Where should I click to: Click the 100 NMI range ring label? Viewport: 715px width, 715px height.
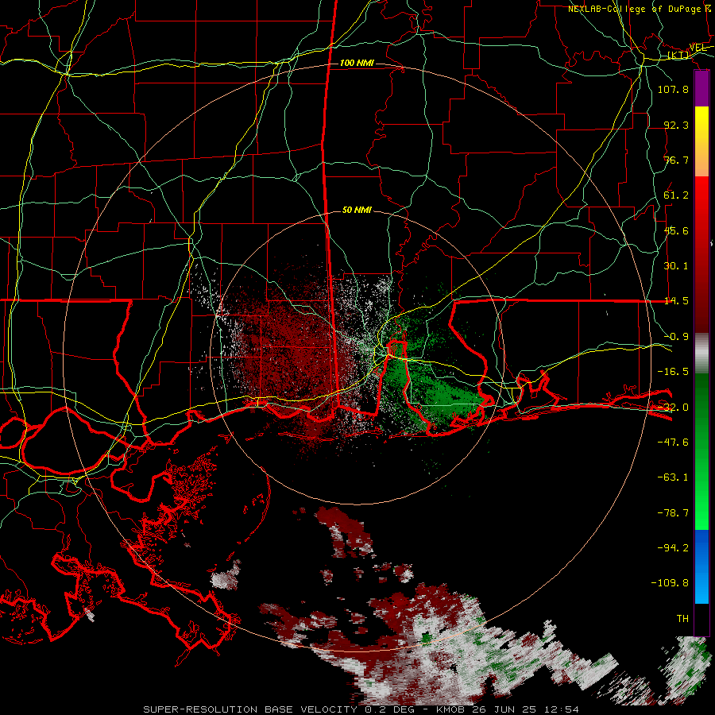coord(357,63)
